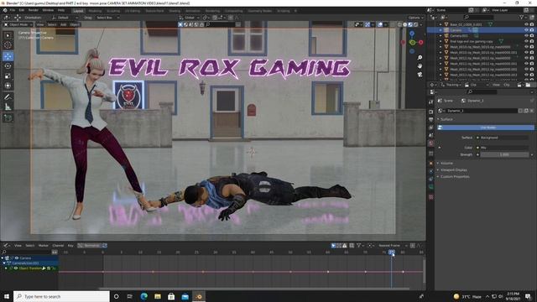Click the Surface Background shader selector
The width and height of the screenshot is (537, 302).
(503, 138)
